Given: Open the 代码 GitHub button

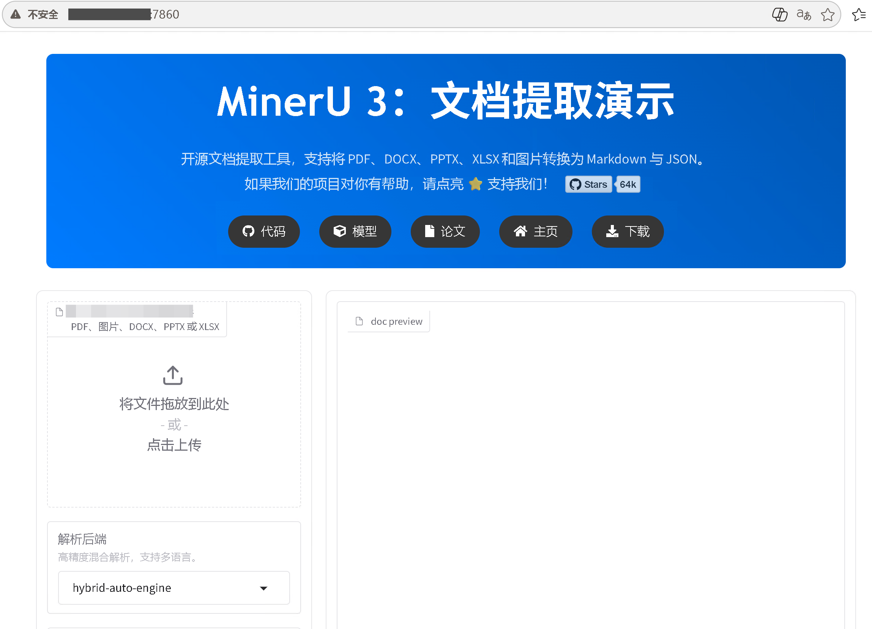Looking at the screenshot, I should pyautogui.click(x=264, y=231).
